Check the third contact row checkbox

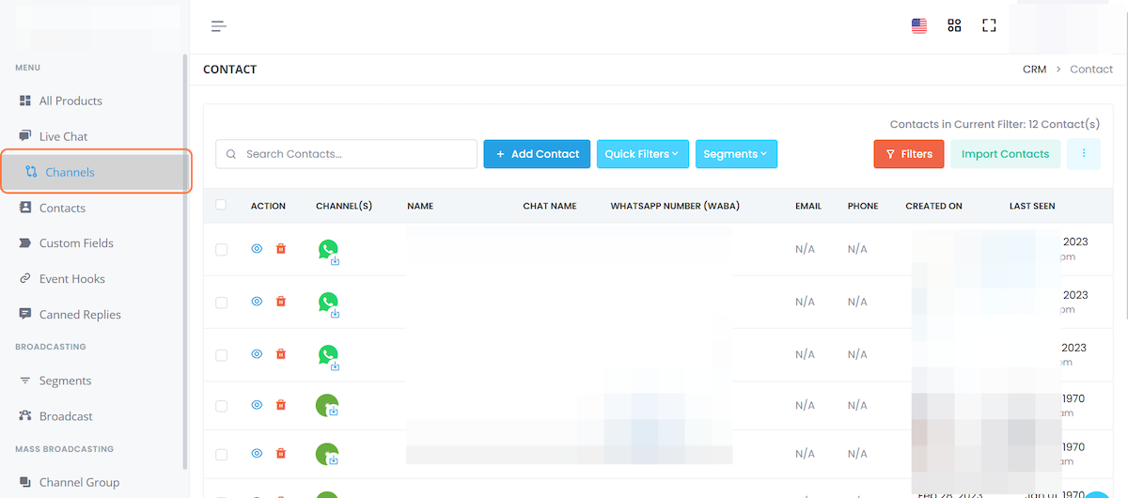(x=221, y=354)
